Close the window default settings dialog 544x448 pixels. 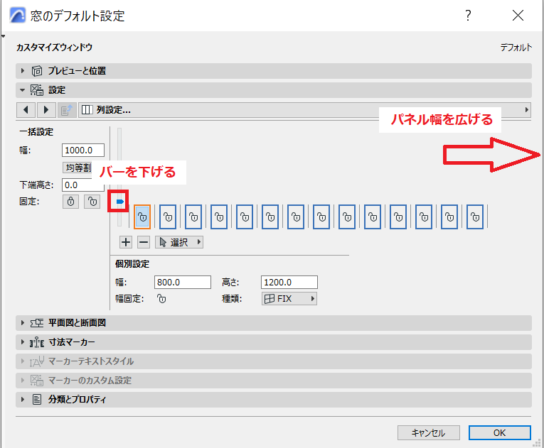(x=518, y=15)
